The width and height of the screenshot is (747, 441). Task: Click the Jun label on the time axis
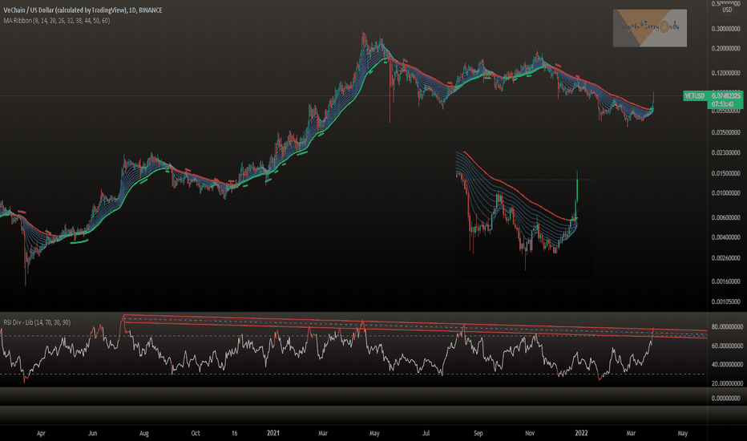pos(92,433)
